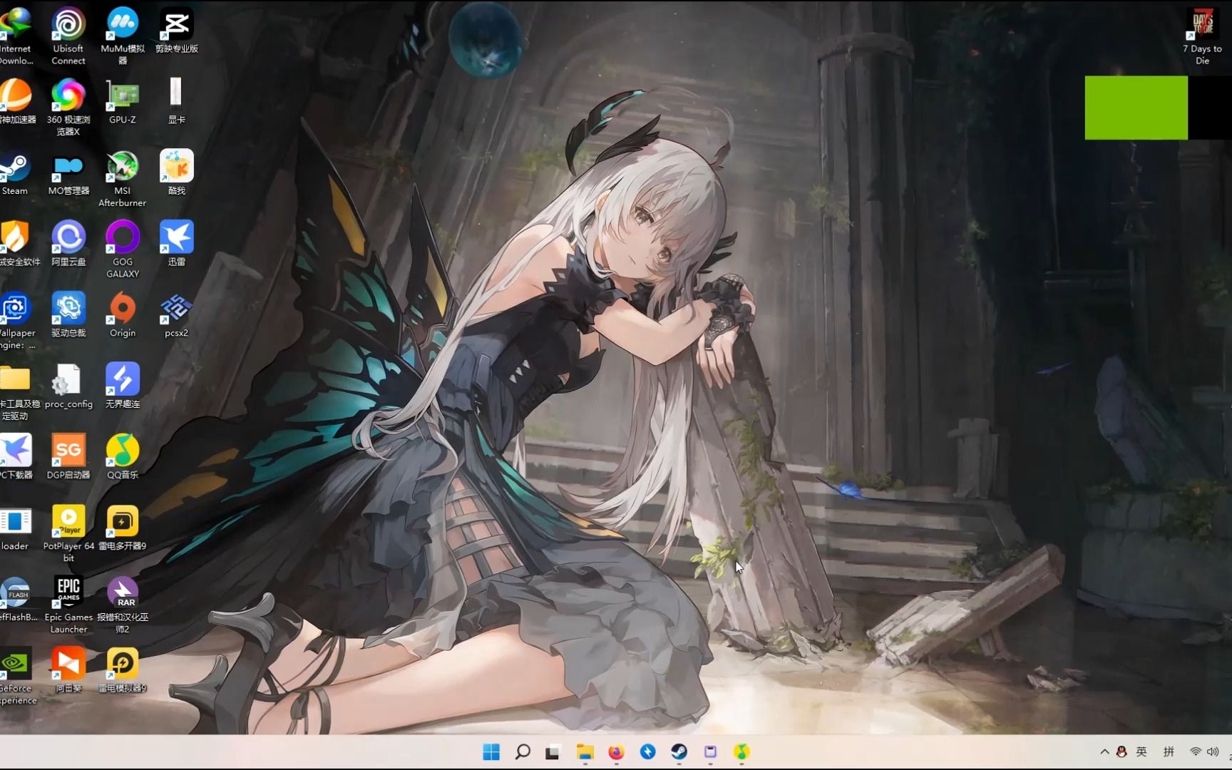Click the Windows Start button
Viewport: 1232px width, 770px height.
click(491, 752)
